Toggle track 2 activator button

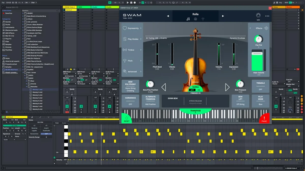81,106
